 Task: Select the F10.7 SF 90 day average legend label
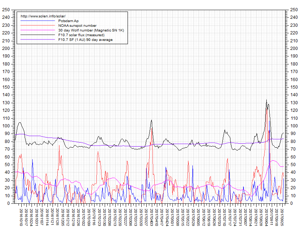pos(85,40)
